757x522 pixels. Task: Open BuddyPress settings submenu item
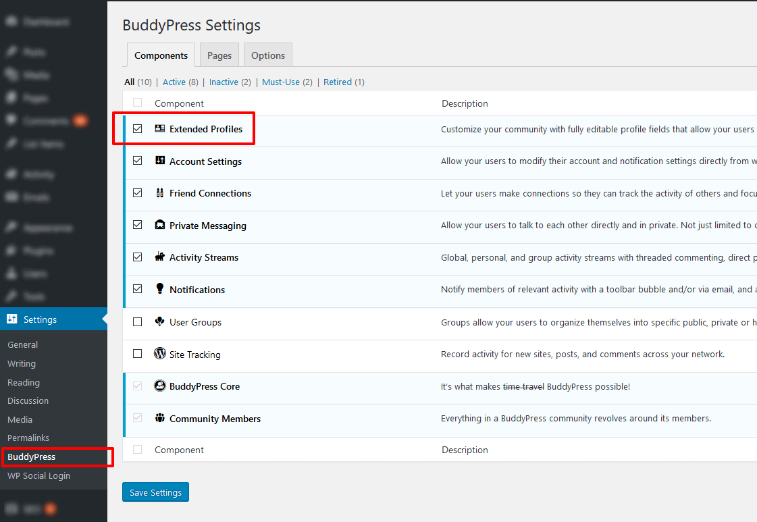(x=31, y=456)
